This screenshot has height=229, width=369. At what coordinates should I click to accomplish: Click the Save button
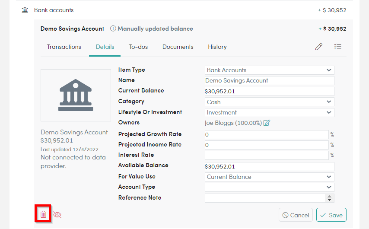(x=331, y=215)
